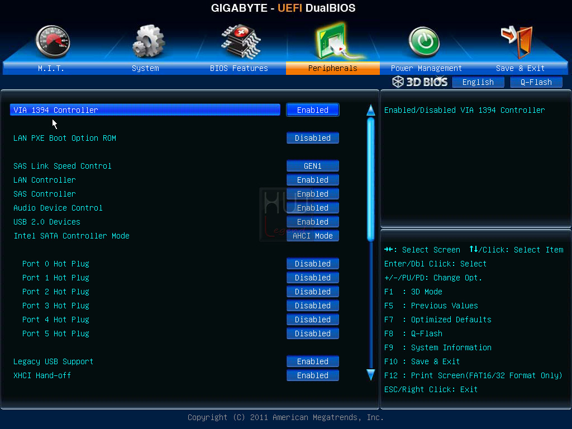
Task: Select Audio Device Control label
Action: (58, 208)
